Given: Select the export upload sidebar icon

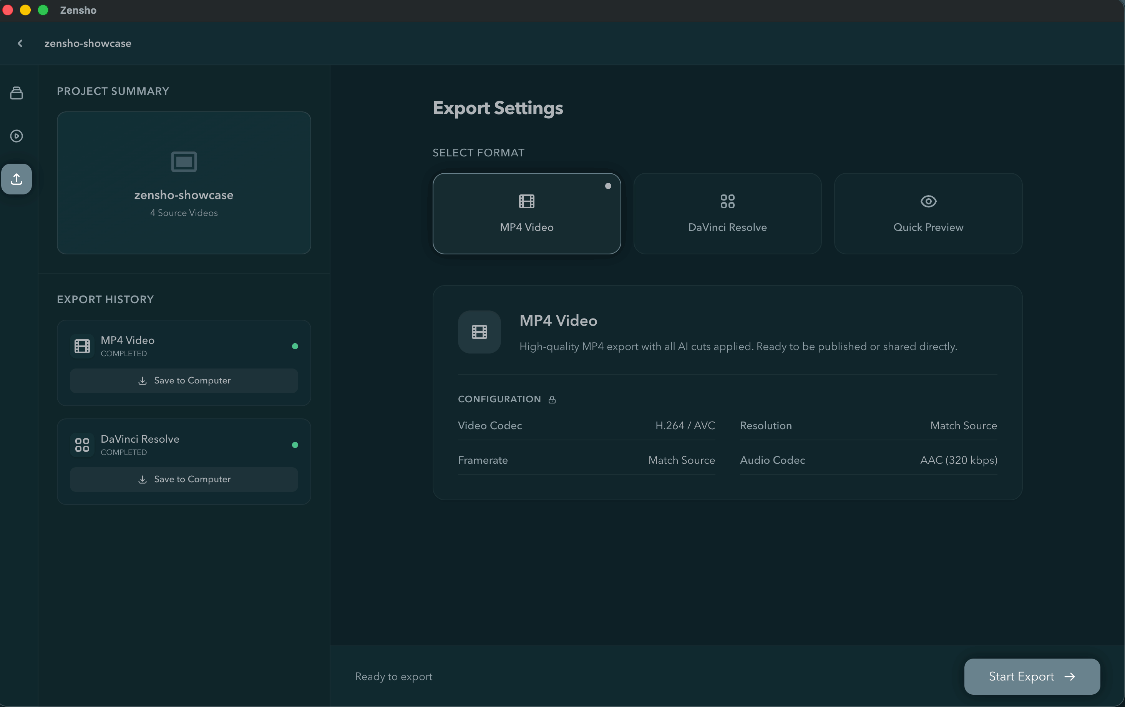Looking at the screenshot, I should [17, 179].
